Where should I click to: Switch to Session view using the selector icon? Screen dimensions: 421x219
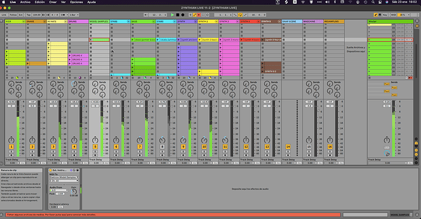(x=417, y=26)
